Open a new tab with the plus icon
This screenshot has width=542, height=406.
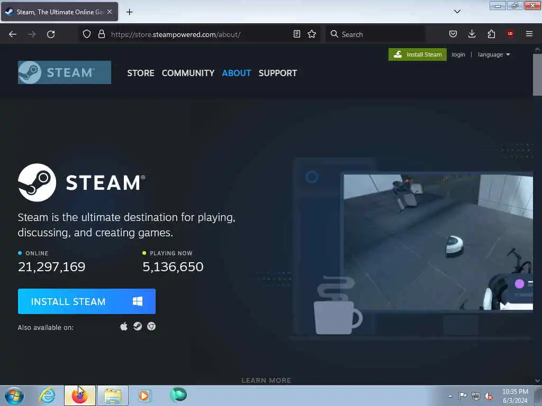tap(129, 12)
